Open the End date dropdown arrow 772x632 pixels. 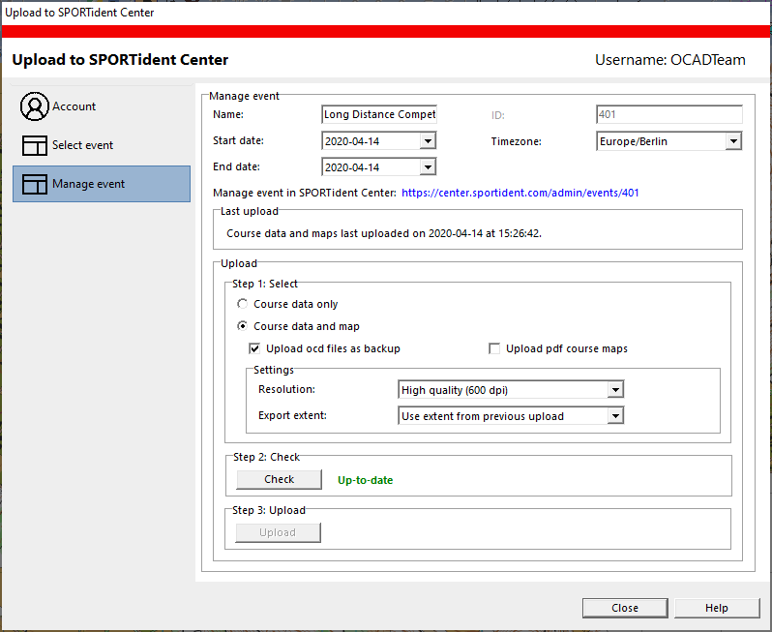coord(428,167)
